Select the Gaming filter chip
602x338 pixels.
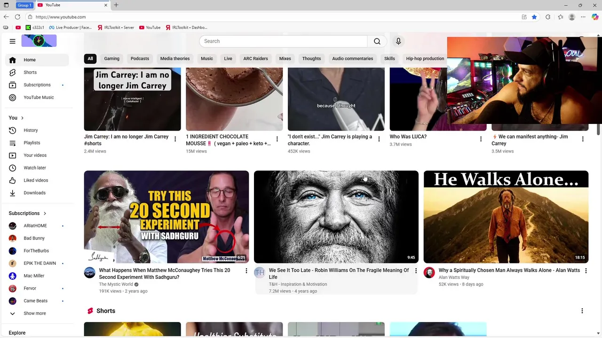click(x=112, y=59)
